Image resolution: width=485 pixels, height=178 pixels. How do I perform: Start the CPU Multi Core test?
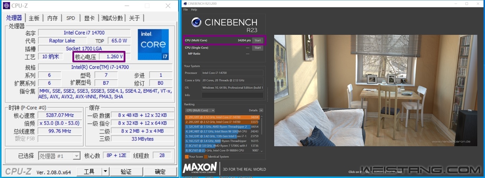pos(257,40)
